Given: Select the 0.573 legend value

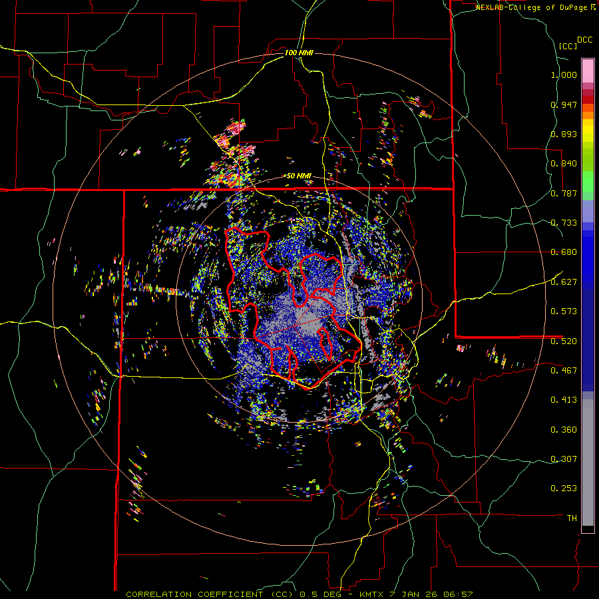Looking at the screenshot, I should click(x=564, y=311).
